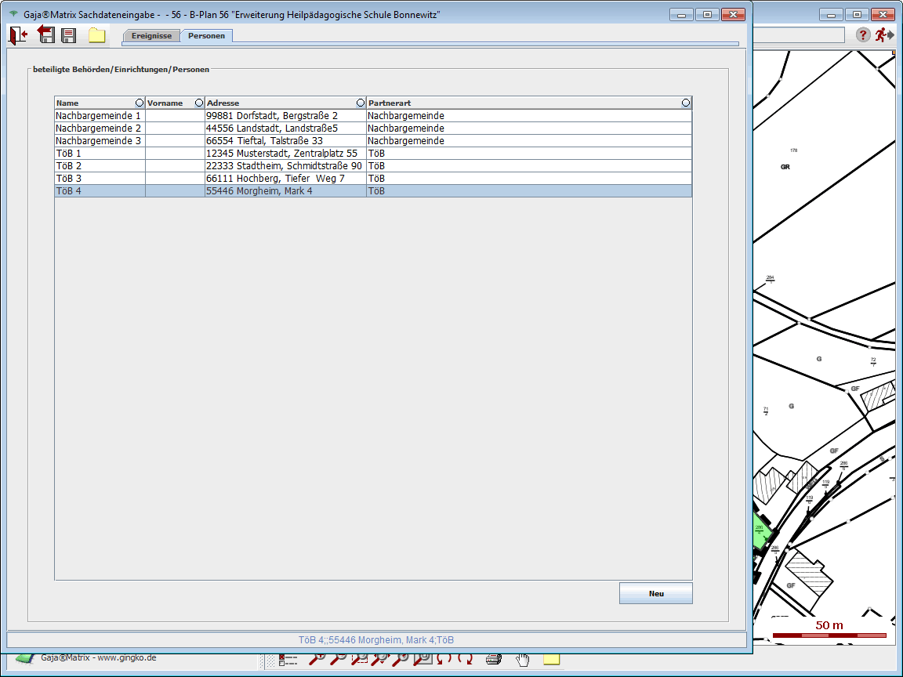Click the exit door icon in toolbar
The width and height of the screenshot is (903, 677).
(17, 35)
